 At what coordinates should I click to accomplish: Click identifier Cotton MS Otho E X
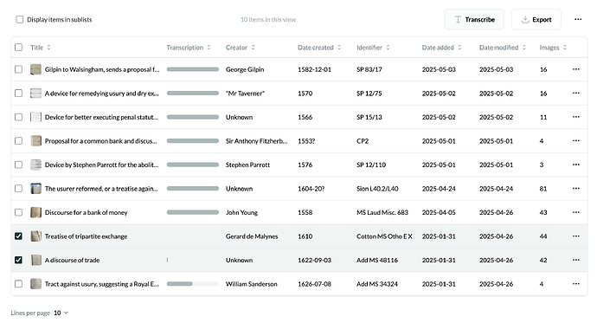pyautogui.click(x=384, y=236)
